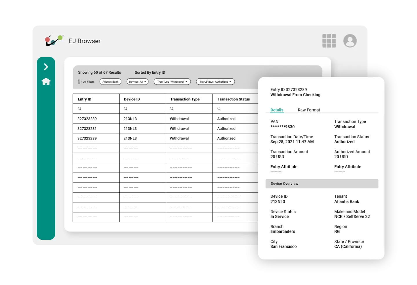This screenshot has height=285, width=417.
Task: Click the Authorized Amount 20 USD value
Action: coord(341,157)
